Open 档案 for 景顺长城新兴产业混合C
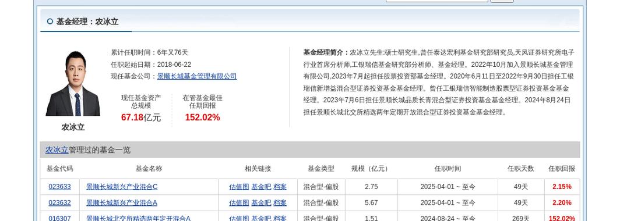Screen dimensions: 620x221 (x=280, y=187)
